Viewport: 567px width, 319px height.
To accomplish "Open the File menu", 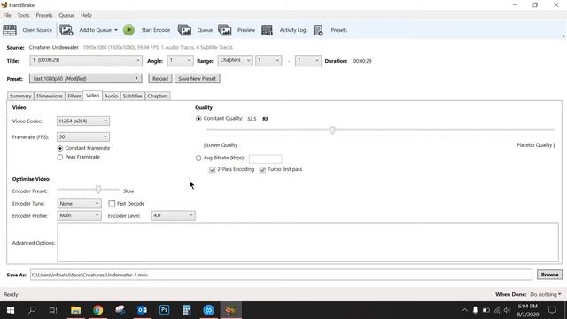I will [x=7, y=16].
